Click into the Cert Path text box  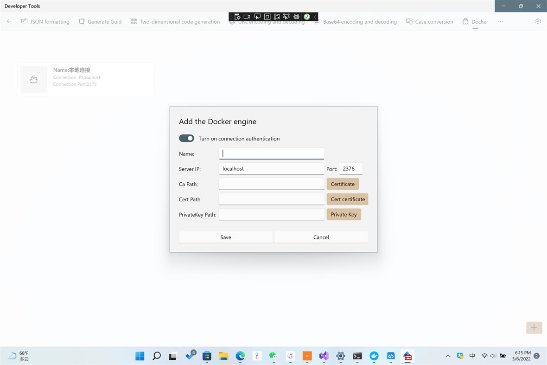271,199
